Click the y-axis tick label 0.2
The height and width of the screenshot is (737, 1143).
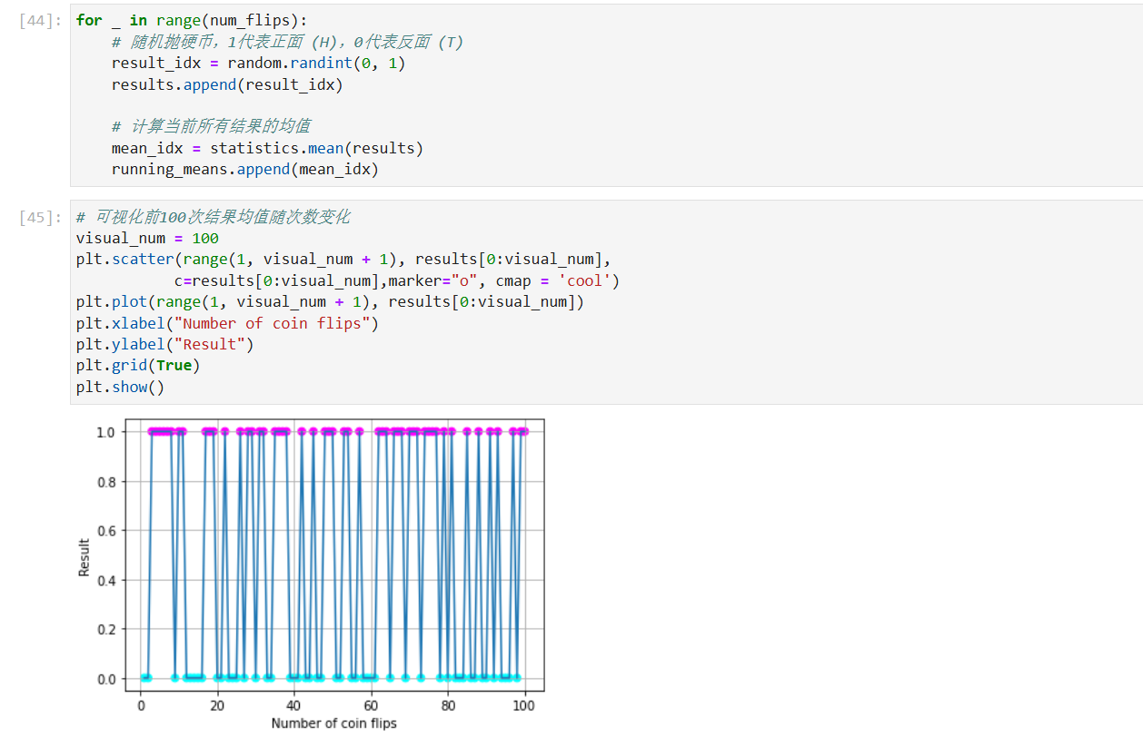[x=107, y=630]
